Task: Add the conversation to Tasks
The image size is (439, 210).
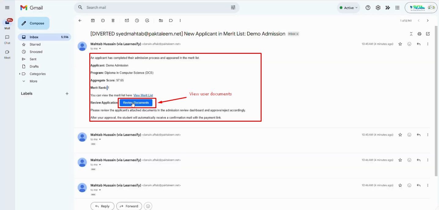Action: tap(147, 20)
